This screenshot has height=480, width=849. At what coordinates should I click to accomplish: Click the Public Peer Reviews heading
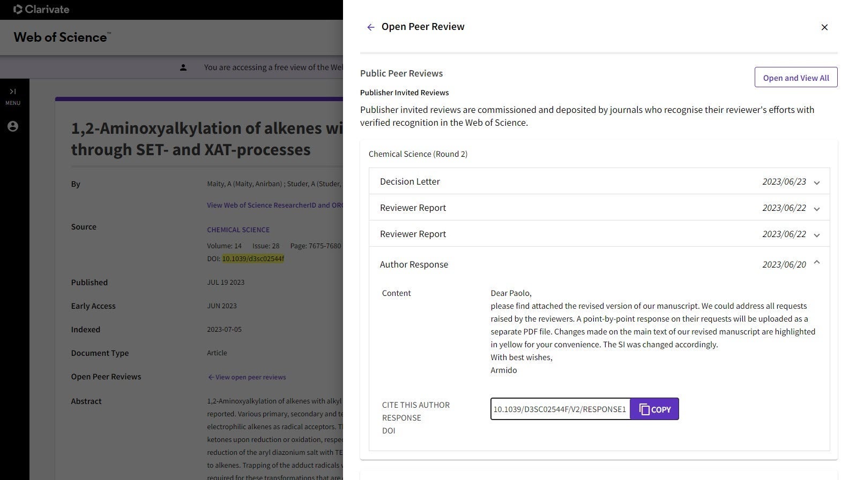(401, 73)
